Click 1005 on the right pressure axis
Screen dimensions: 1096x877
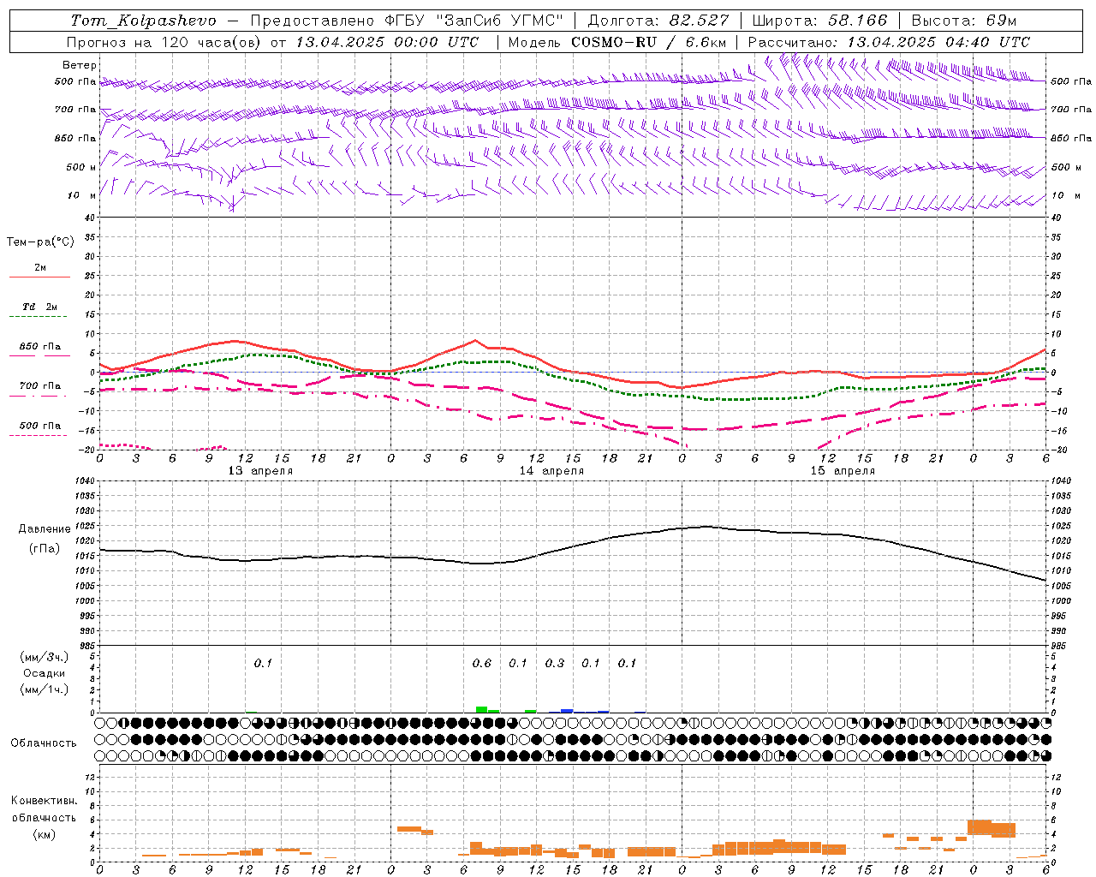[x=1061, y=586]
